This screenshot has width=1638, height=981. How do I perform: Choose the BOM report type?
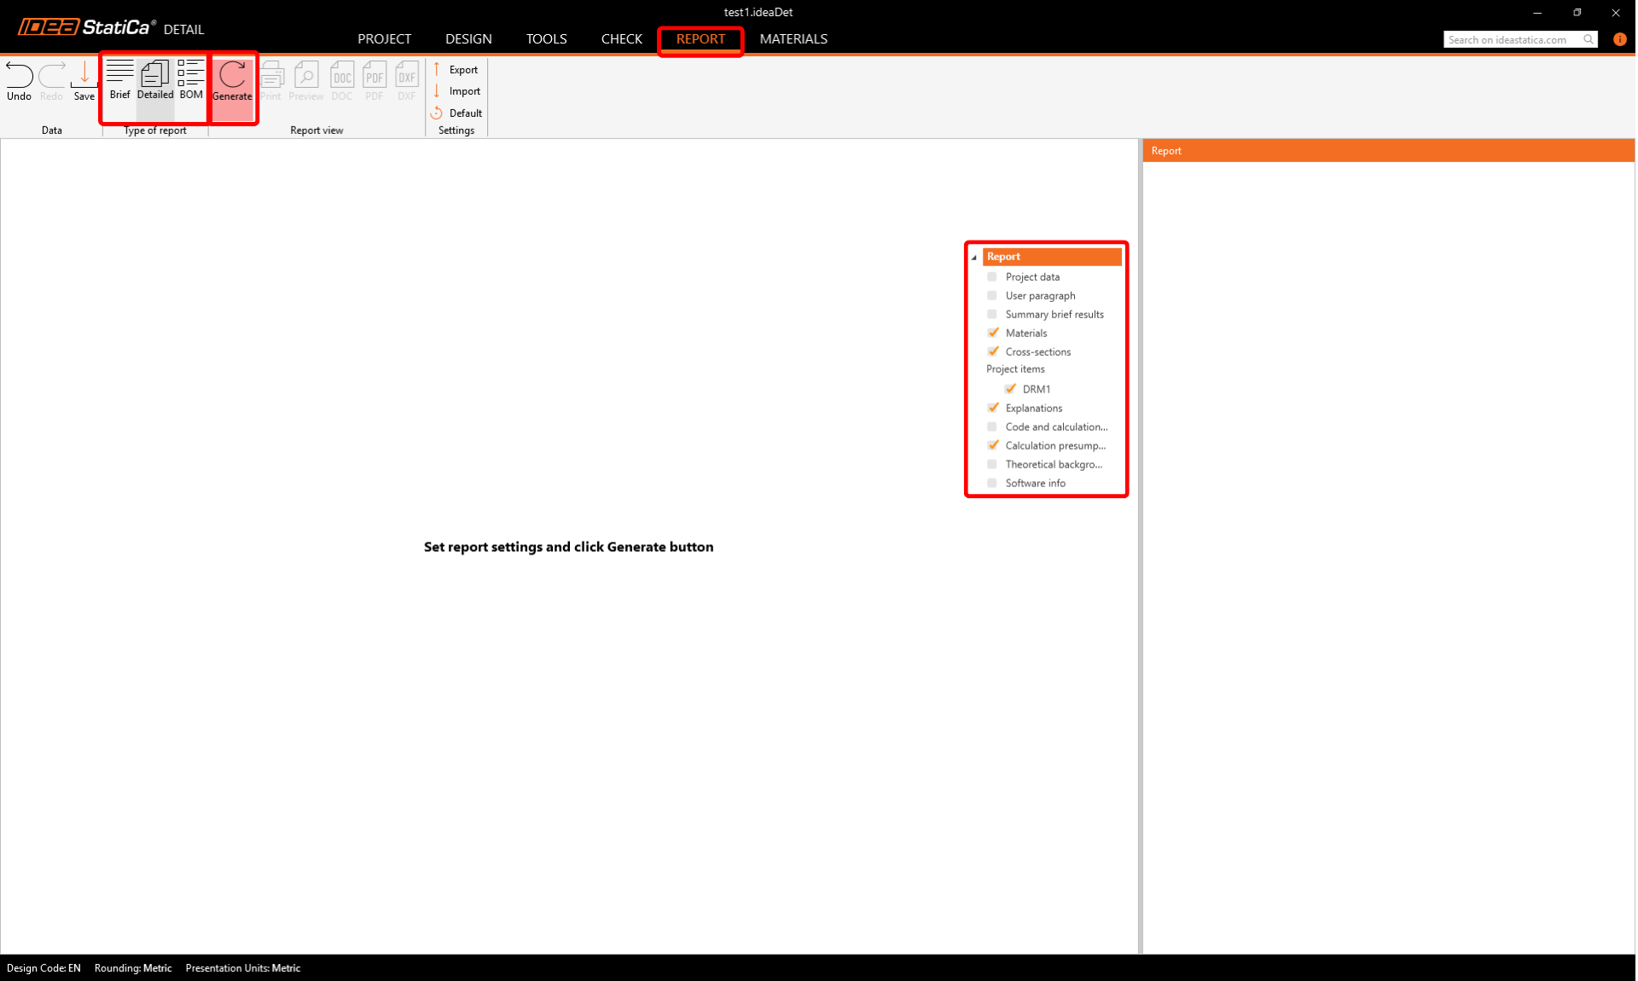coord(191,80)
